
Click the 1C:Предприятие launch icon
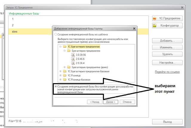155,18
